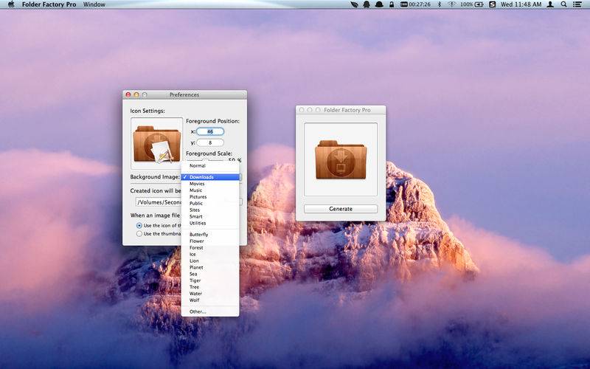Click the penguin QQ icon in menu bar
Viewport: 590px width, 369px height.
coord(367,4)
